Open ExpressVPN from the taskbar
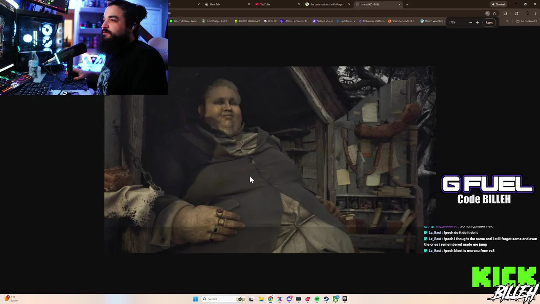The width and height of the screenshot is (540, 304). click(x=308, y=299)
